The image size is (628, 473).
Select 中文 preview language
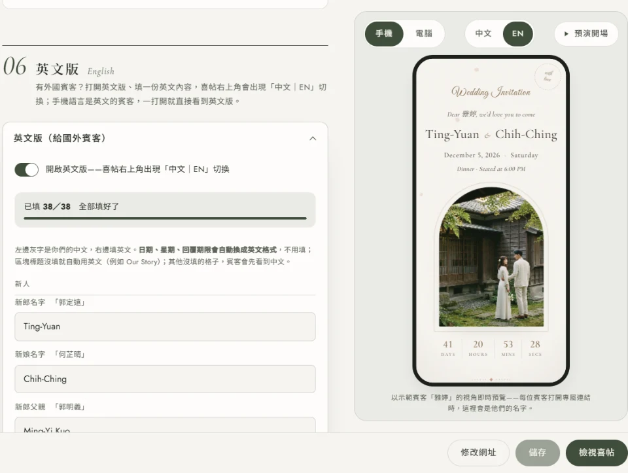tap(483, 33)
